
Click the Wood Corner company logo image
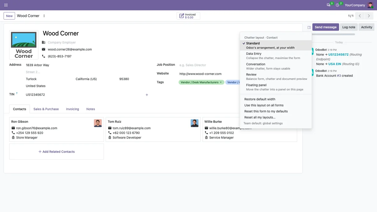24,45
